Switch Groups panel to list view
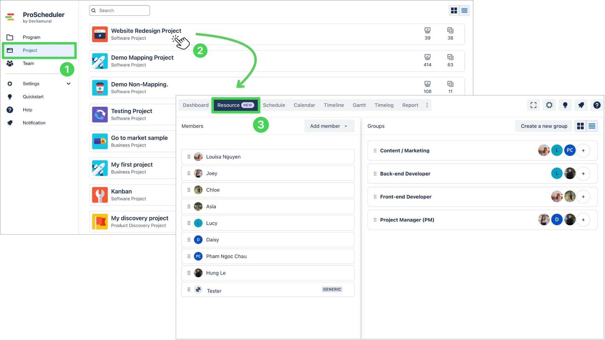The width and height of the screenshot is (605, 340). click(x=592, y=126)
